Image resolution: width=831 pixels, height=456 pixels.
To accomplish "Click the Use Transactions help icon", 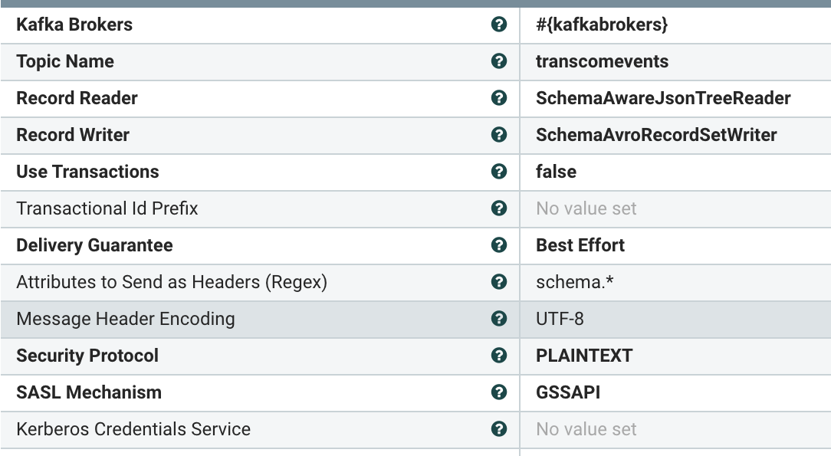I will click(x=499, y=172).
